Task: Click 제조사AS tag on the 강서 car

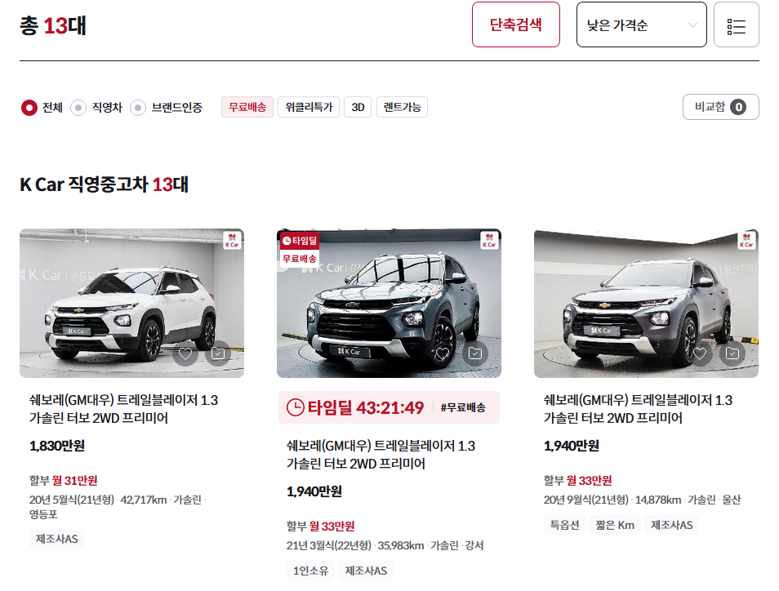Action: click(366, 571)
